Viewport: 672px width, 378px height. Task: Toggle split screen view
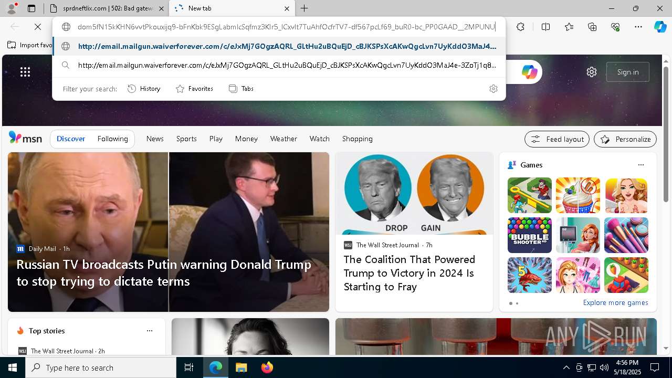point(545,27)
